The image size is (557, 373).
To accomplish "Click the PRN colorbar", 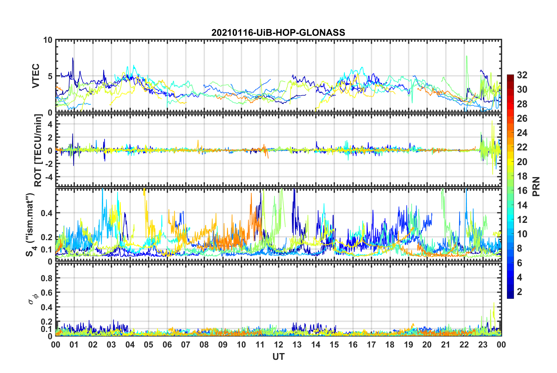I will pos(510,186).
